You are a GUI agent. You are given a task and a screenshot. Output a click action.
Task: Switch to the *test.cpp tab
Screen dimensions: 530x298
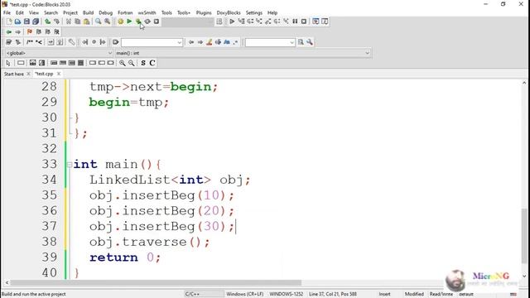point(44,74)
